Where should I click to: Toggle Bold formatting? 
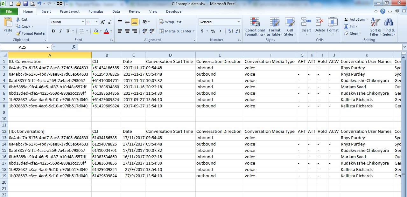pos(53,31)
